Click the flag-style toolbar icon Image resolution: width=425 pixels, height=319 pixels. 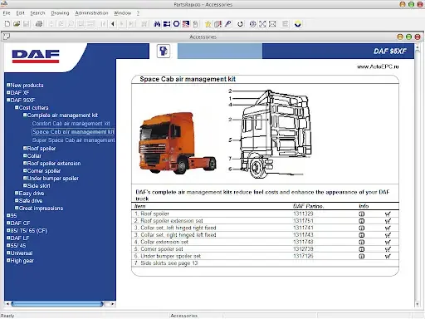tap(186, 24)
